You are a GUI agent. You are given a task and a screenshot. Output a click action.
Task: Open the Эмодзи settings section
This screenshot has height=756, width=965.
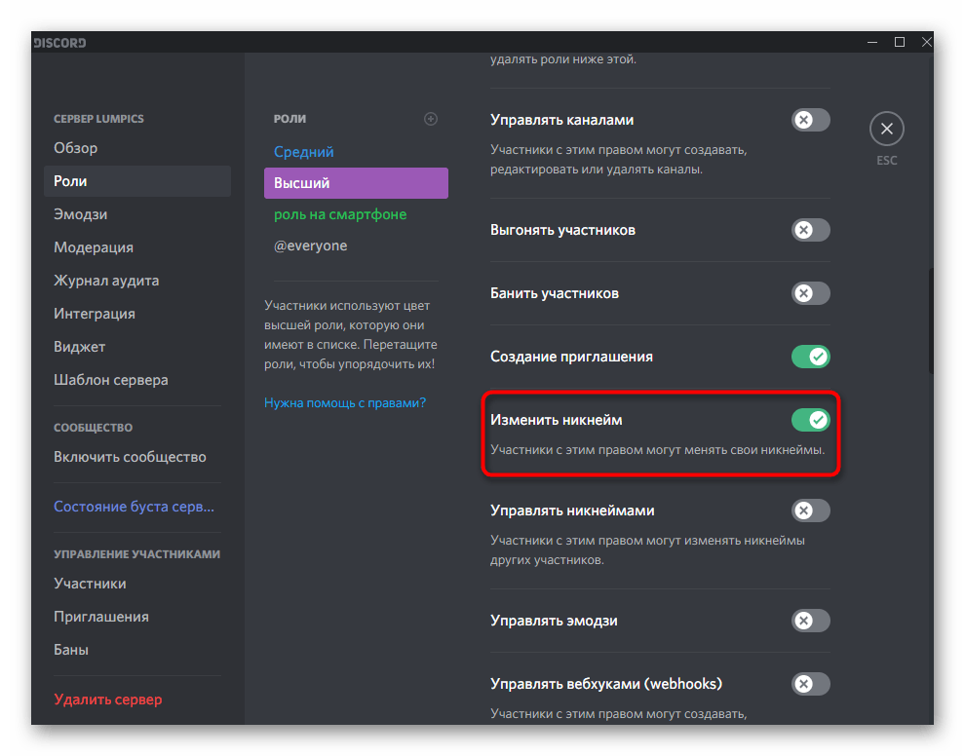tap(81, 214)
